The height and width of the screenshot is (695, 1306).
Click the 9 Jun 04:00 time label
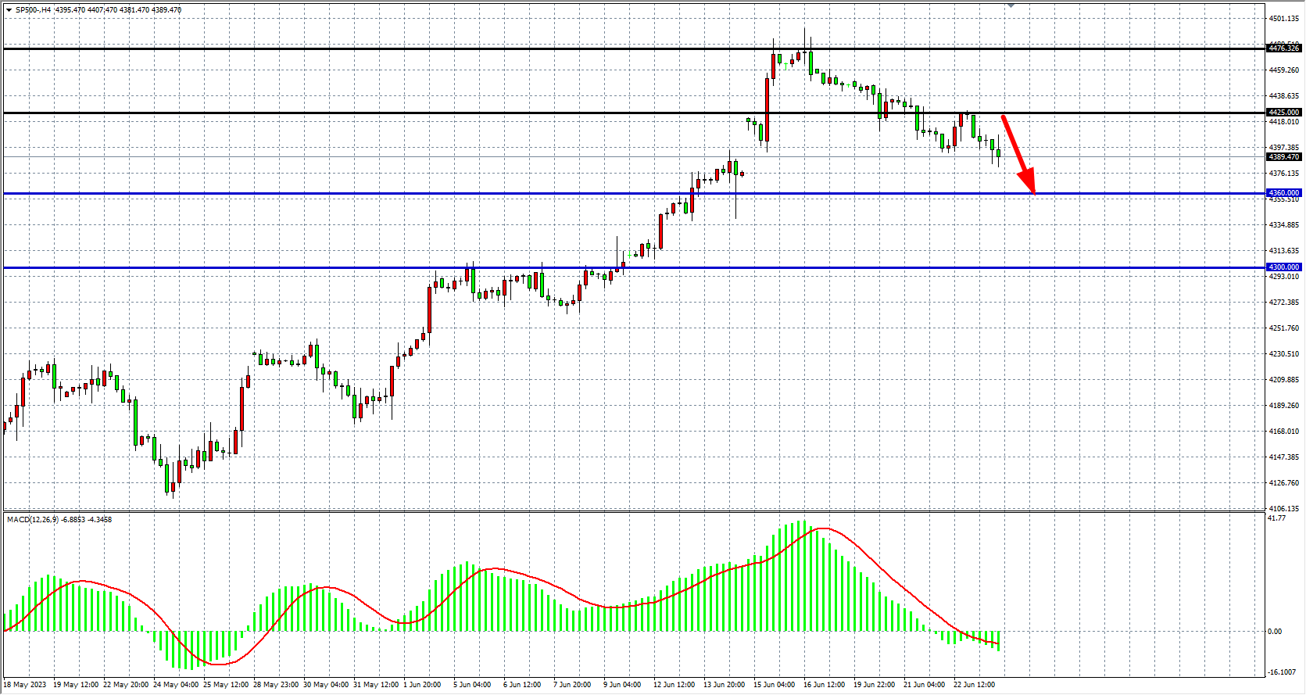tap(622, 685)
